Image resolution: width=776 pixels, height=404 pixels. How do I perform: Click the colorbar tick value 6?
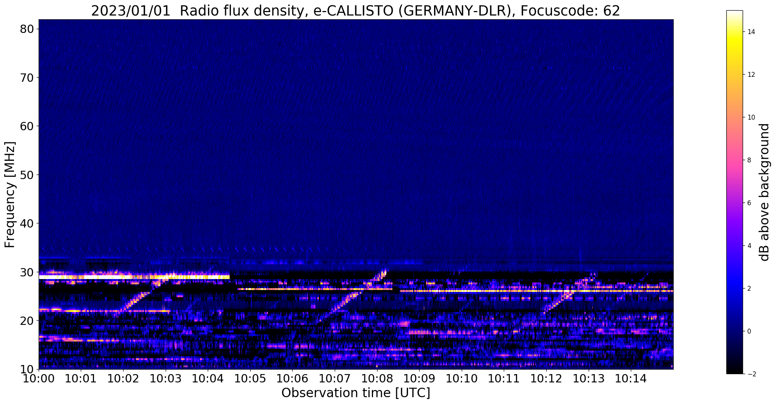pos(749,203)
